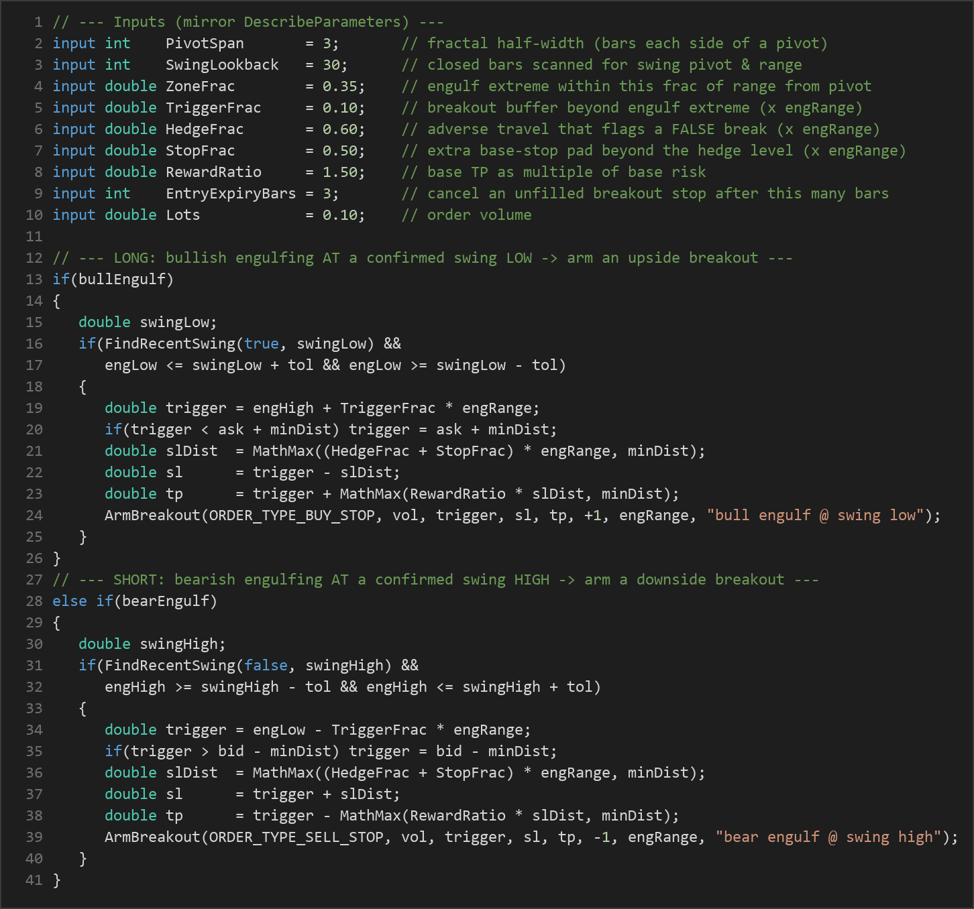Click line number 41 in the gutter
This screenshot has width=974, height=909.
click(x=34, y=880)
